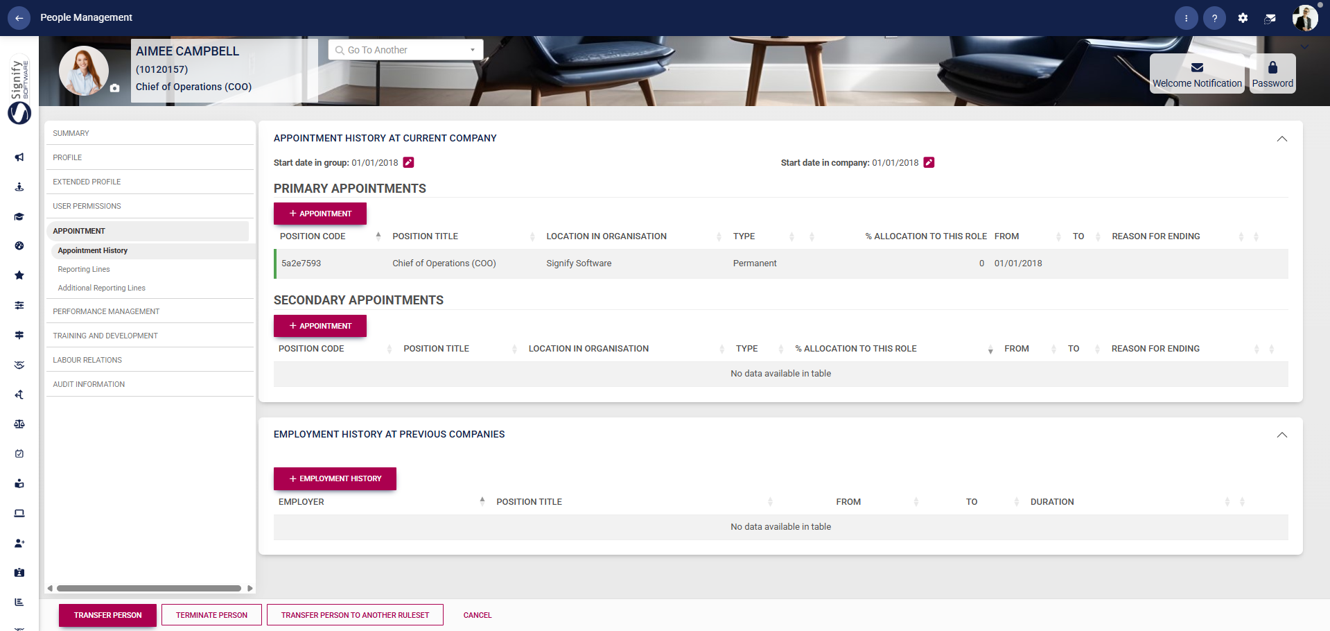1330x631 pixels.
Task: Open messages using the envelope icon
Action: (1270, 17)
